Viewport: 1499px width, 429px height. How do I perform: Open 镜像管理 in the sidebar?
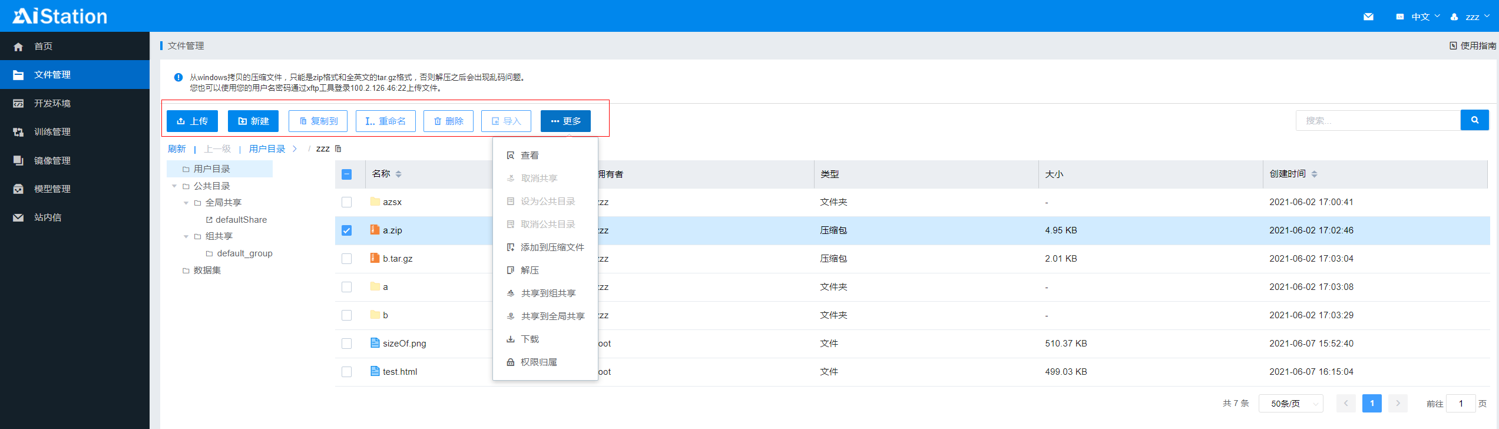tap(52, 160)
